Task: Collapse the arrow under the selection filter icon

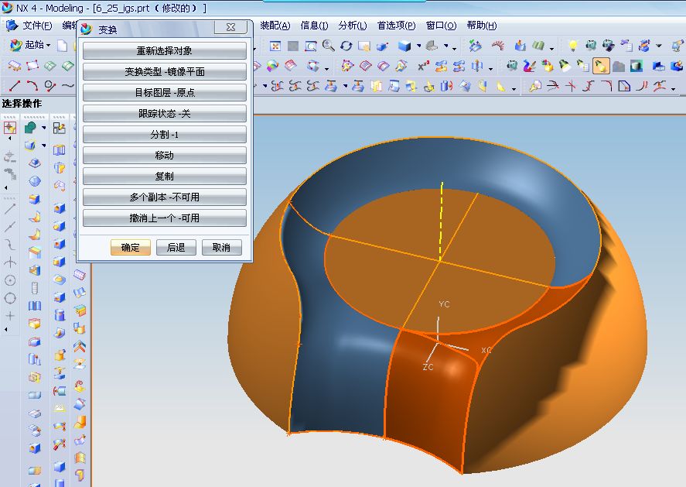Action: tap(9, 139)
